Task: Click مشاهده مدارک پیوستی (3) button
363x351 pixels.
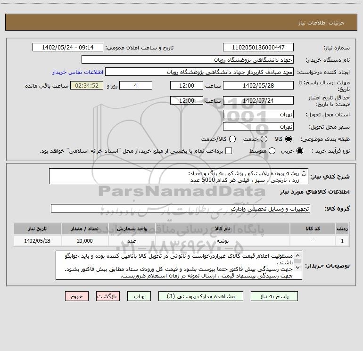Action: [201, 296]
